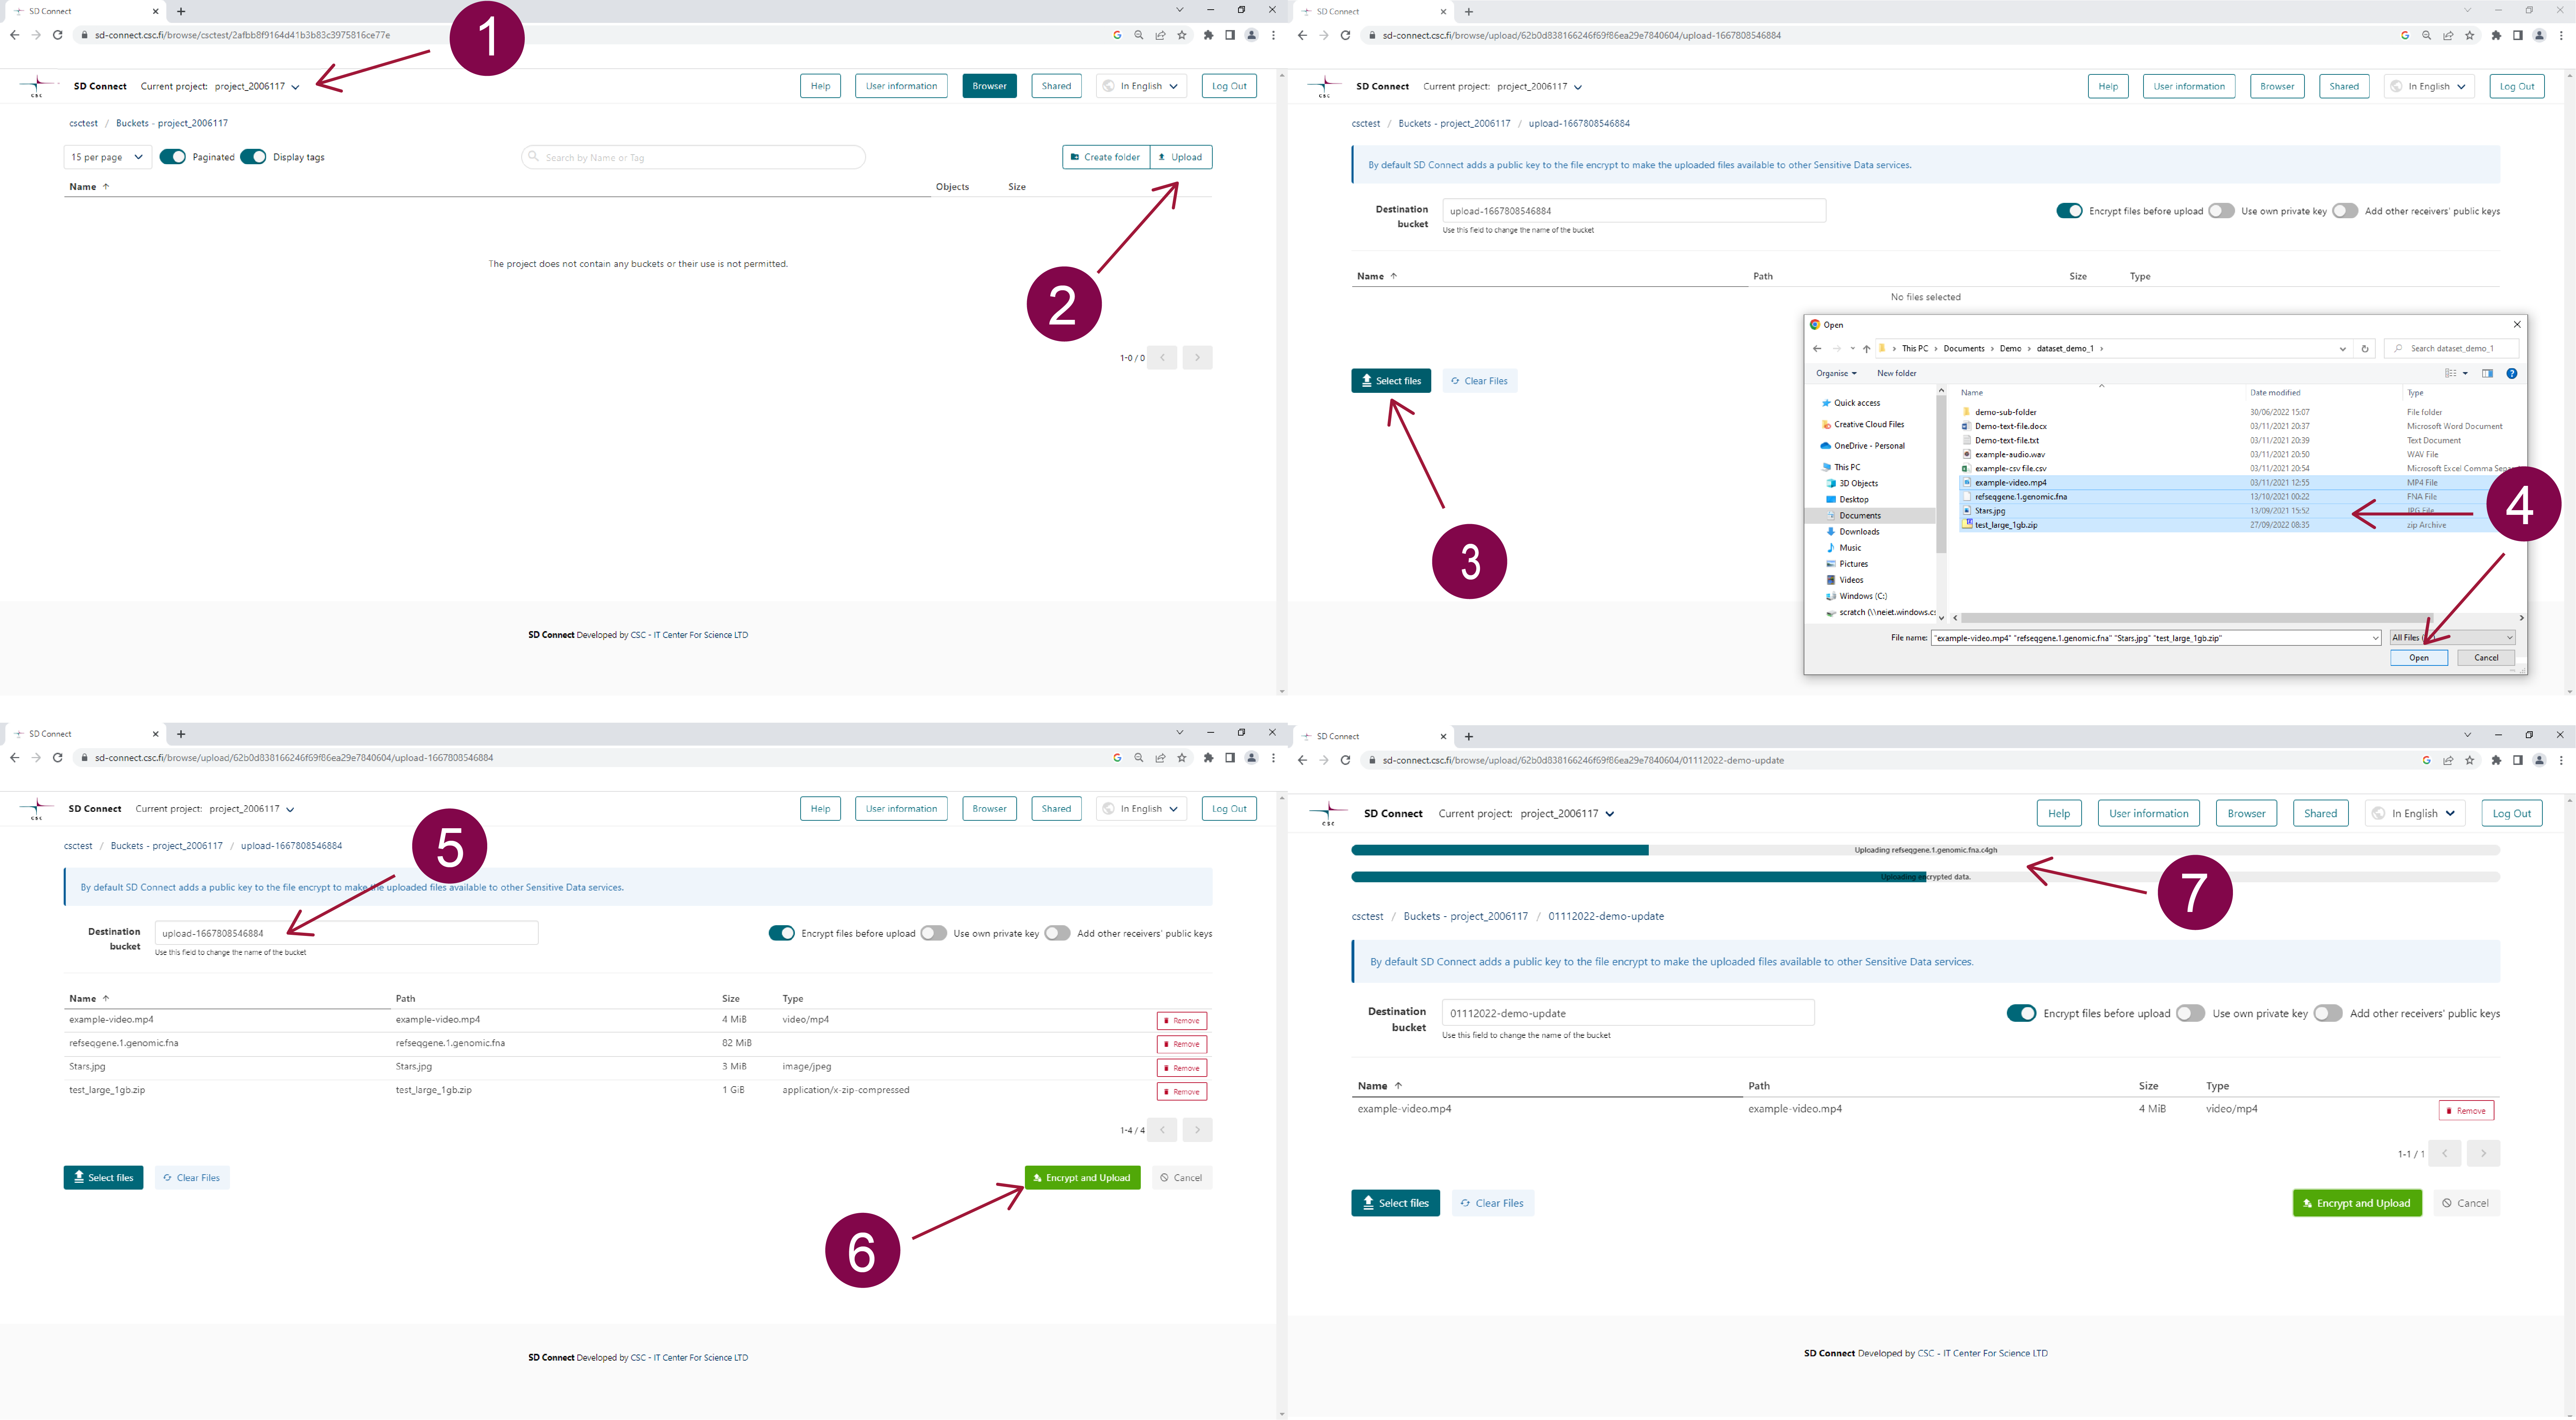Screen dimensions: 2576x1420
Task: Go up one folder in the Open dialog
Action: point(1866,349)
